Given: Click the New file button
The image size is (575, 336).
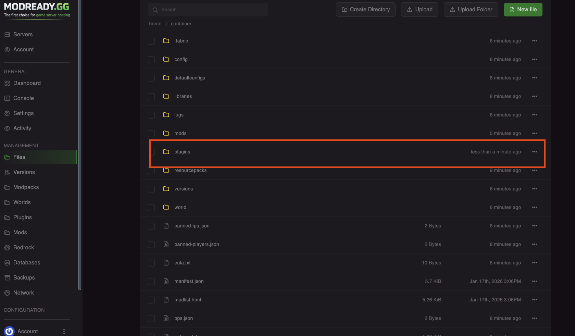Looking at the screenshot, I should point(523,9).
